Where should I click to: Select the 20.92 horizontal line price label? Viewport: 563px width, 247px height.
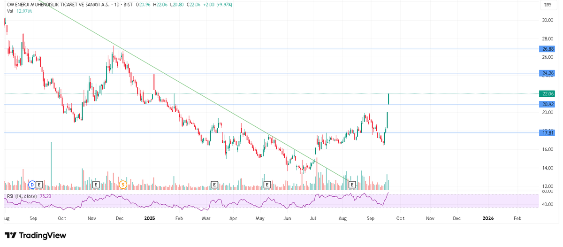548,104
